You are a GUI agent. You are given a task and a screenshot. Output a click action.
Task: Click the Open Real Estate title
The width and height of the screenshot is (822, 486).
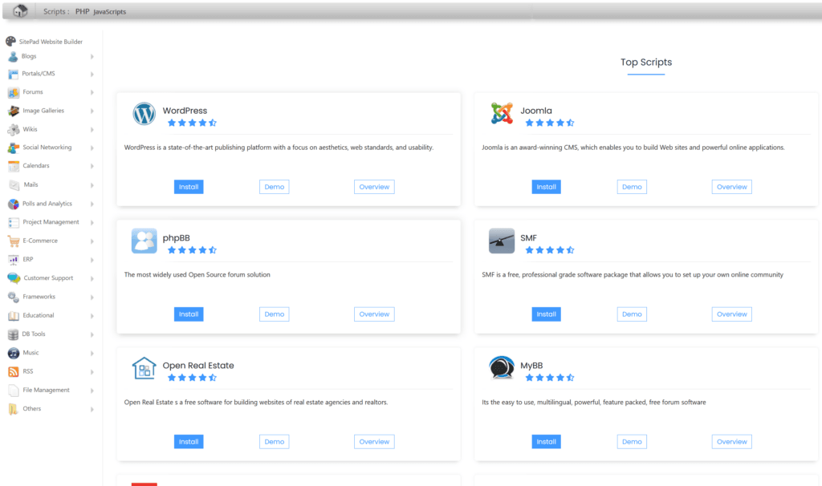pyautogui.click(x=198, y=366)
